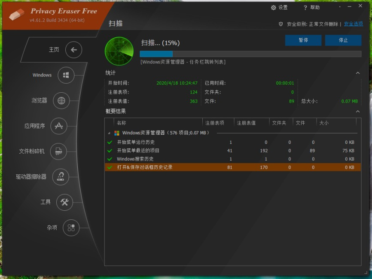Click the registry value count 363
372x279 pixels.
(194, 101)
